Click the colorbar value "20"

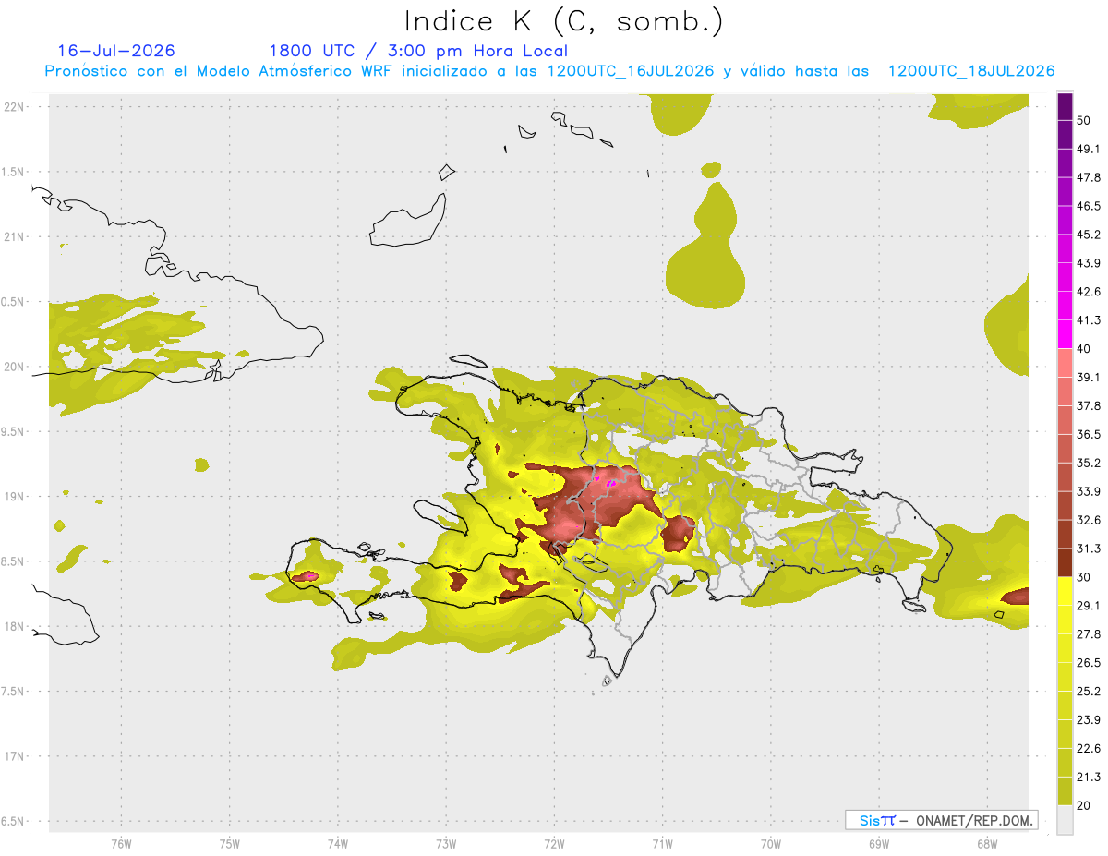pos(1084,805)
